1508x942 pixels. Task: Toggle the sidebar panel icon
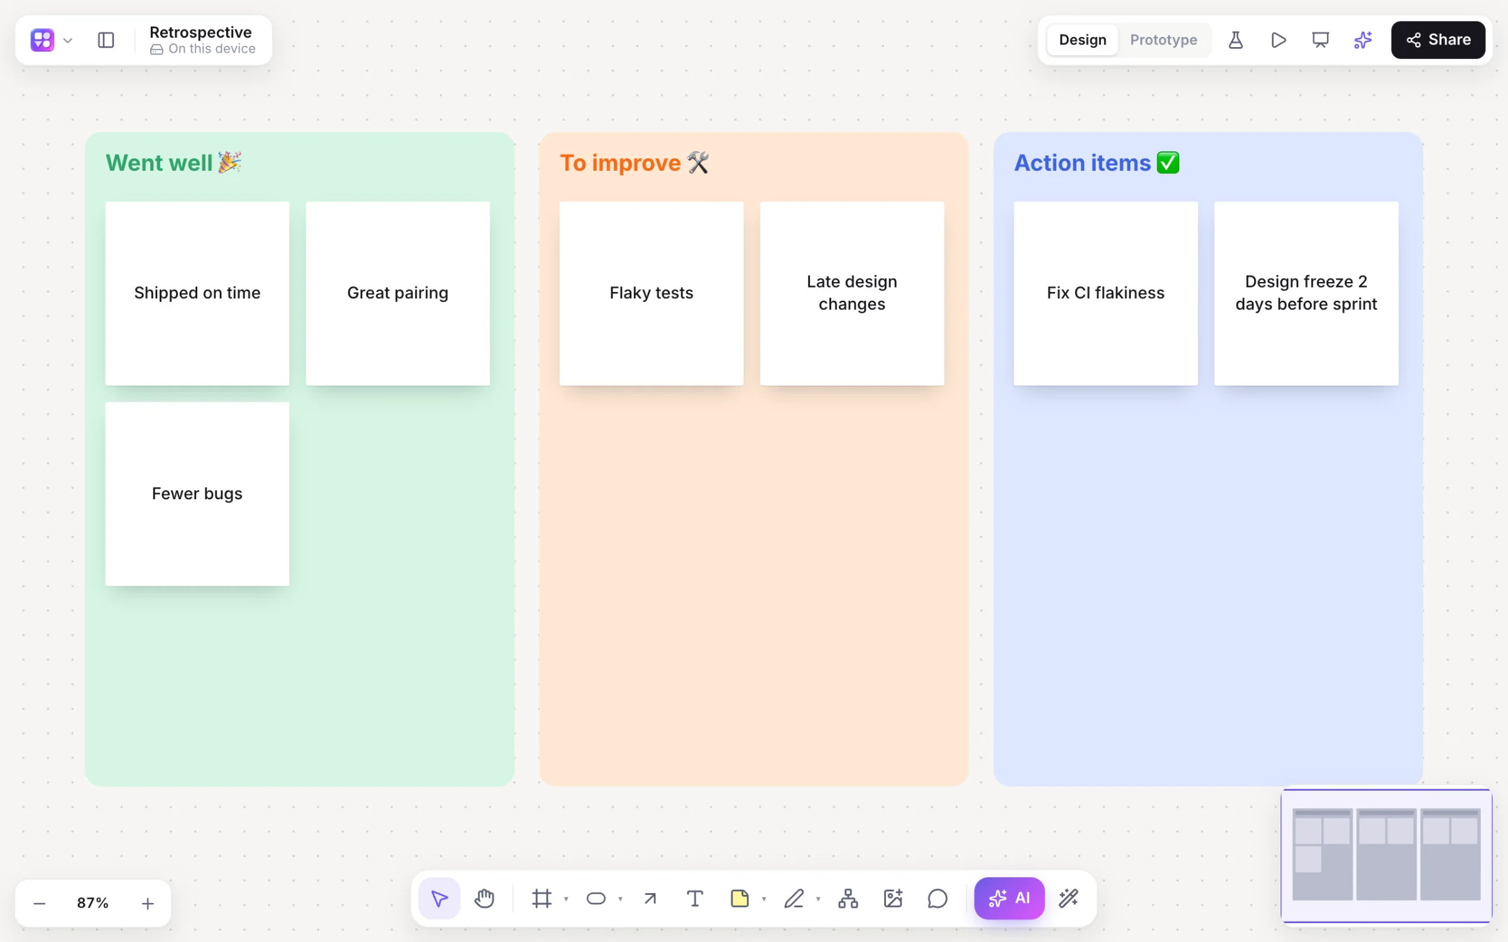tap(106, 40)
